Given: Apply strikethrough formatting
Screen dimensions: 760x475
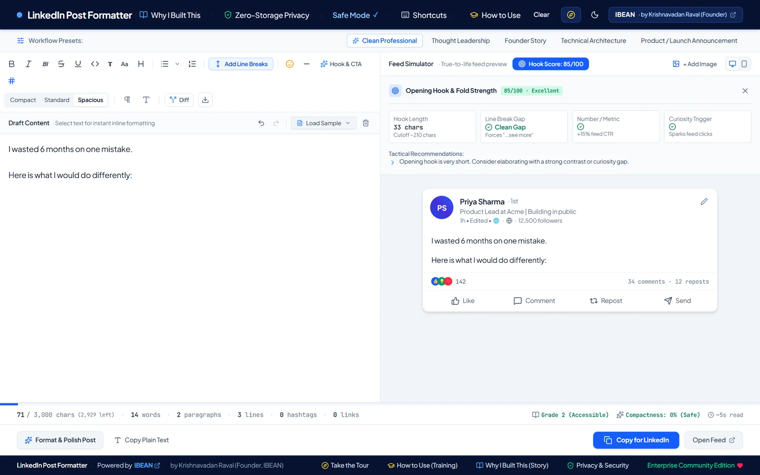Looking at the screenshot, I should click(x=61, y=64).
